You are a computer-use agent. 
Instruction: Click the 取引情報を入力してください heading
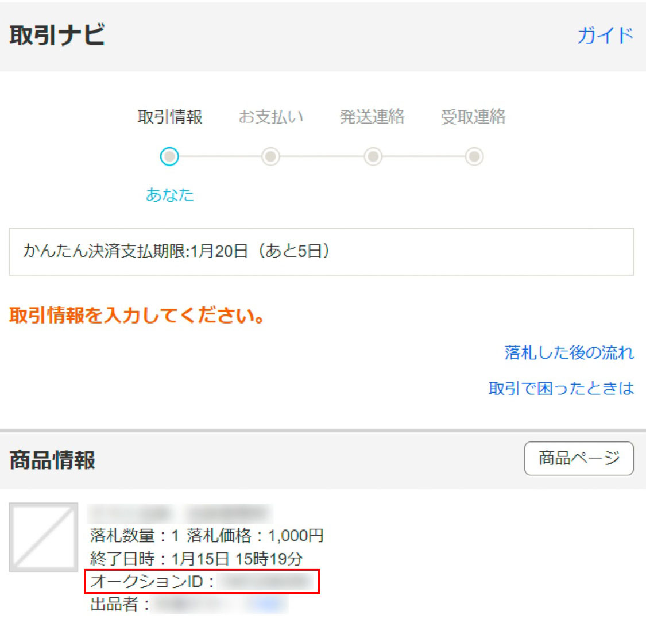click(x=136, y=316)
